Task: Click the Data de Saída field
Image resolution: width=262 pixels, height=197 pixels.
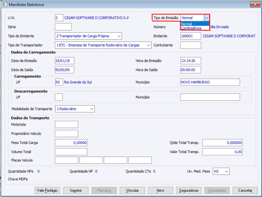Action: 65,70
